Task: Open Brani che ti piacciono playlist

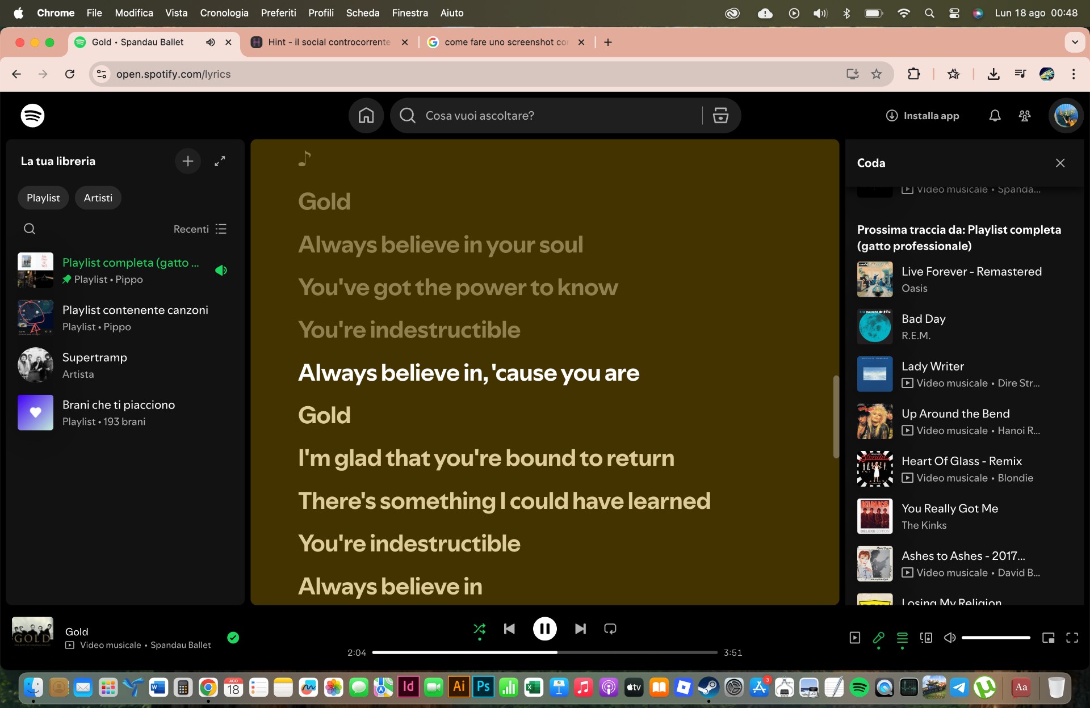Action: click(125, 413)
